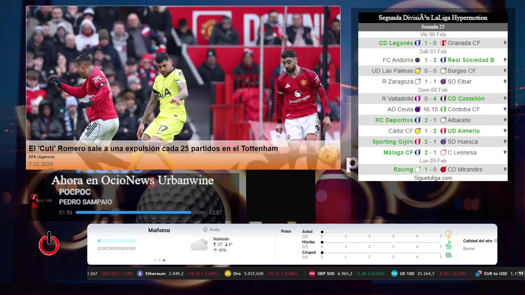This screenshot has height=295, width=525.
Task: Click the Lun 09 Feb date row
Action: [433, 161]
